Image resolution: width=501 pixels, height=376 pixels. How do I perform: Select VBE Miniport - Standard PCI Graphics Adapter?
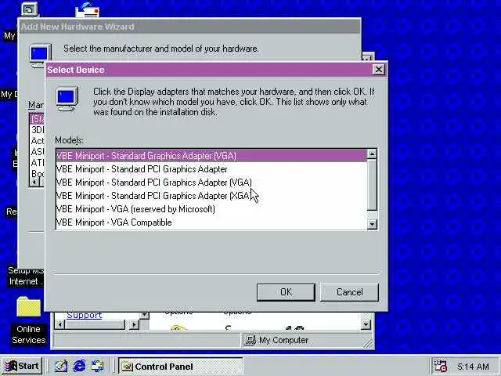coord(211,169)
